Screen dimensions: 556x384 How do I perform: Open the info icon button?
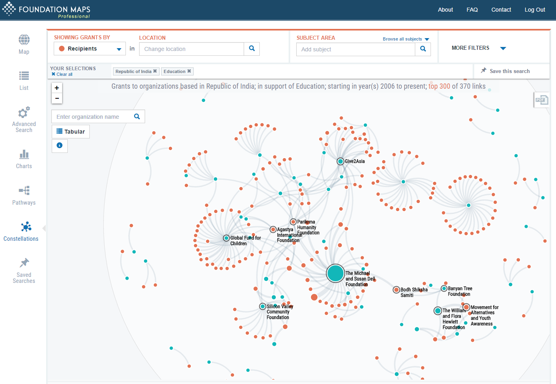60,145
